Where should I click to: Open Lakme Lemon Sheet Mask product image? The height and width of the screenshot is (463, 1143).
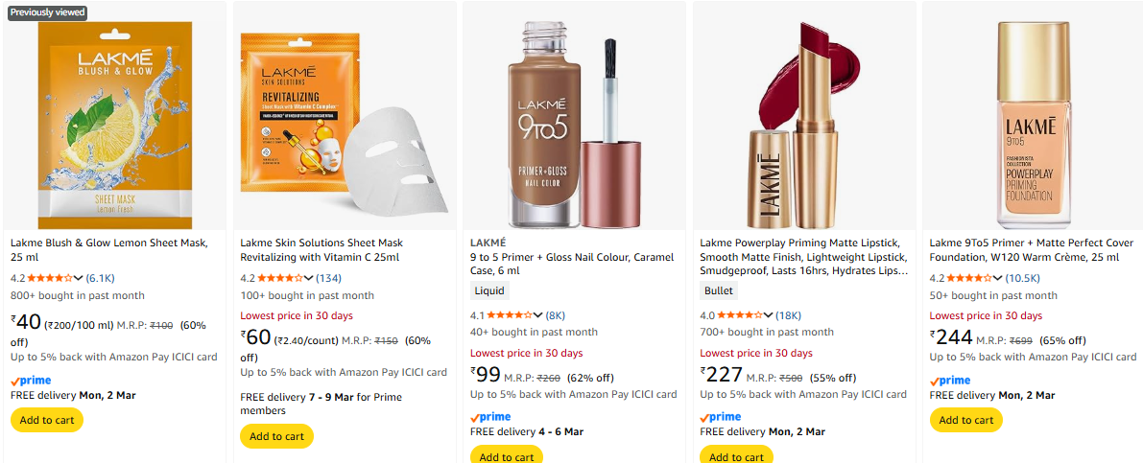pyautogui.click(x=114, y=117)
